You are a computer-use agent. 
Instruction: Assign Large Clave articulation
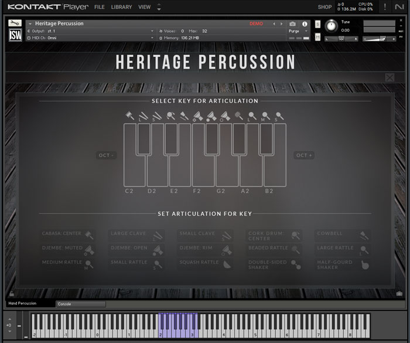coord(136,235)
